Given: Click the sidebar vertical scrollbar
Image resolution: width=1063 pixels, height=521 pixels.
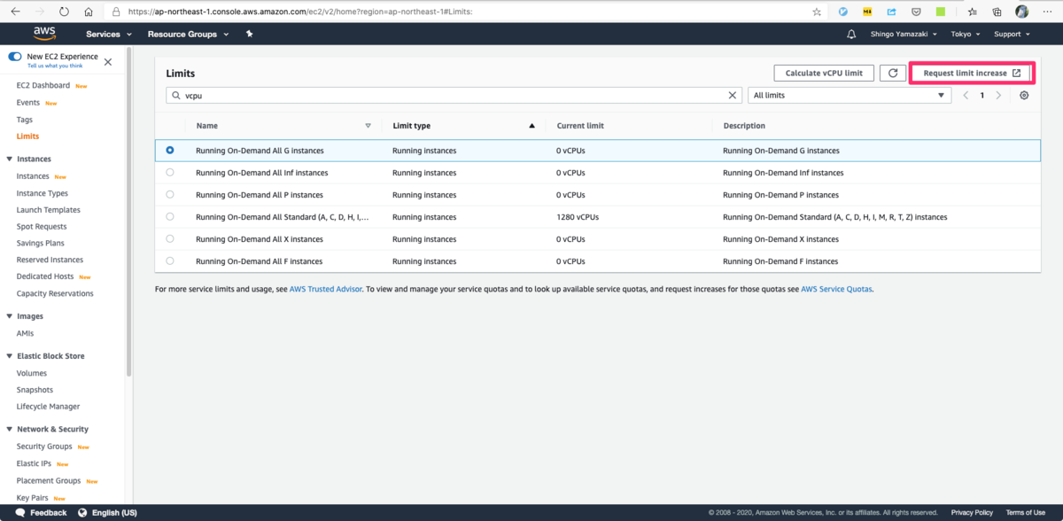Looking at the screenshot, I should (128, 213).
